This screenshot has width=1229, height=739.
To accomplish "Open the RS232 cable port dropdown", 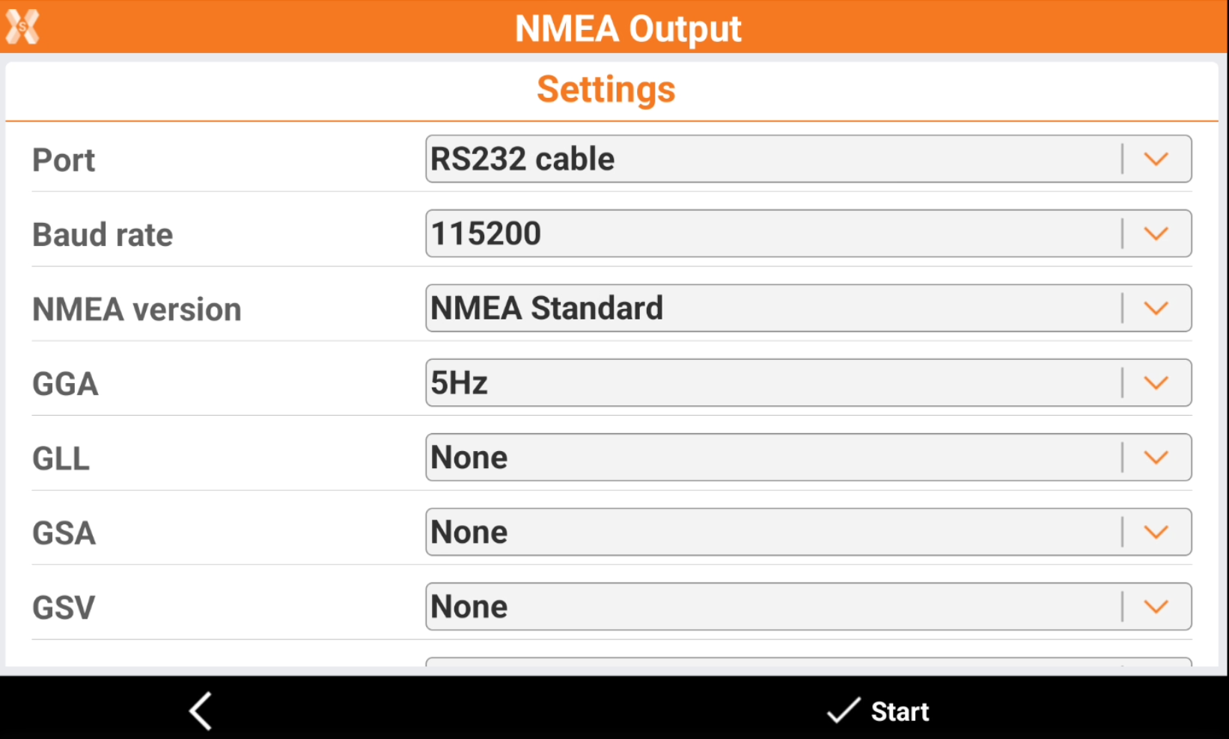I will click(x=771, y=159).
